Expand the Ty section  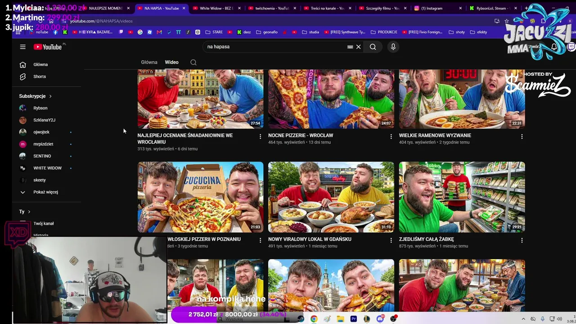[x=25, y=211]
